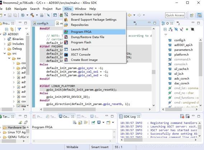Select xil_cache.h in Outline
The image size is (204, 150).
coord(181,69)
